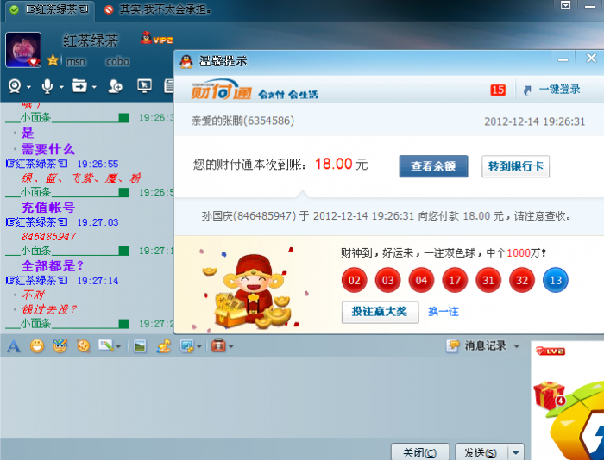The width and height of the screenshot is (604, 460).
Task: Click inside the message input area
Action: (x=265, y=398)
